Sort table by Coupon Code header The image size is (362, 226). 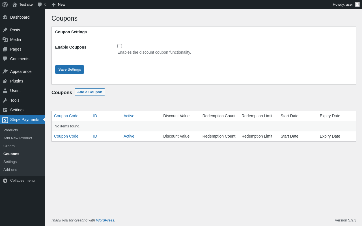coord(66,116)
